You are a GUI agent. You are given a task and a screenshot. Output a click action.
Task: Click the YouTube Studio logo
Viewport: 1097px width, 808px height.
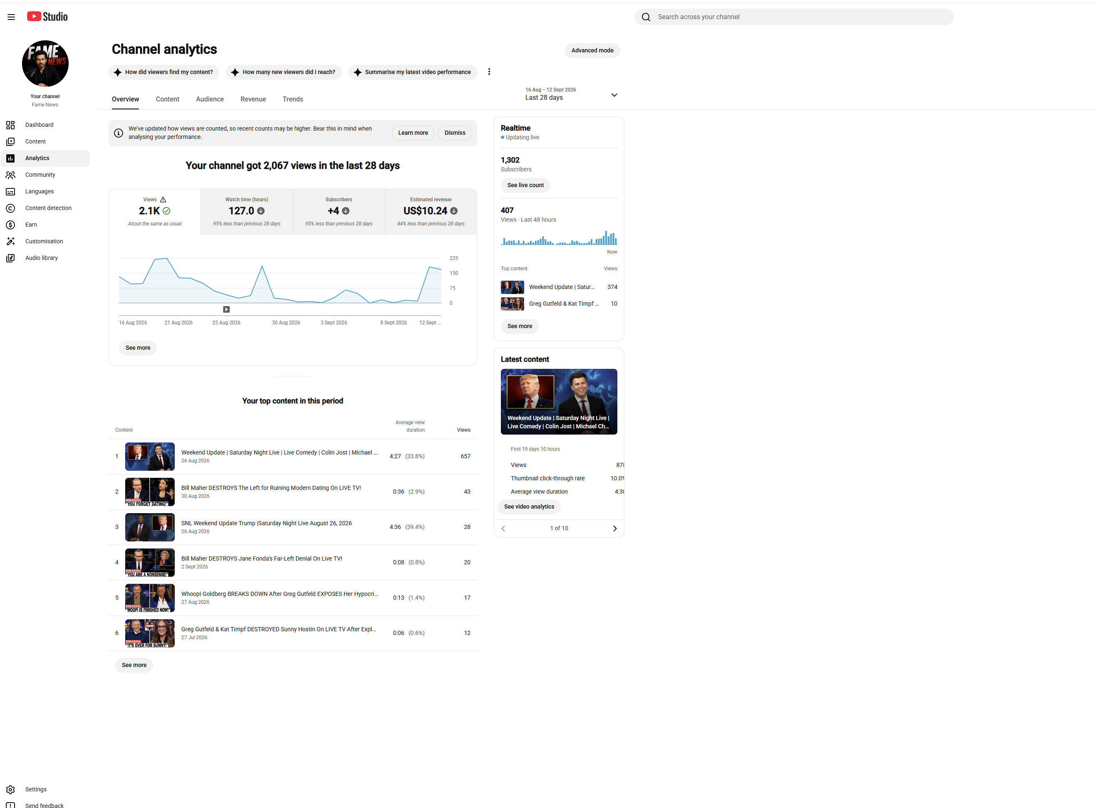[47, 17]
